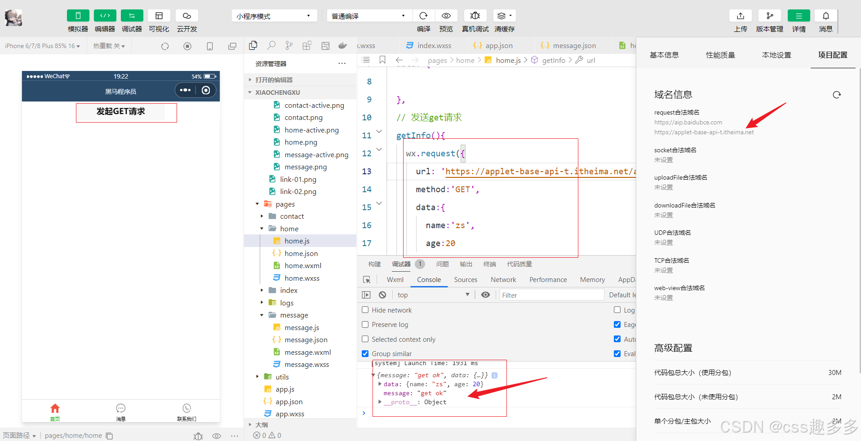Screen dimensions: 861x441
Task: Enable Preserve log checkbox
Action: [365, 324]
